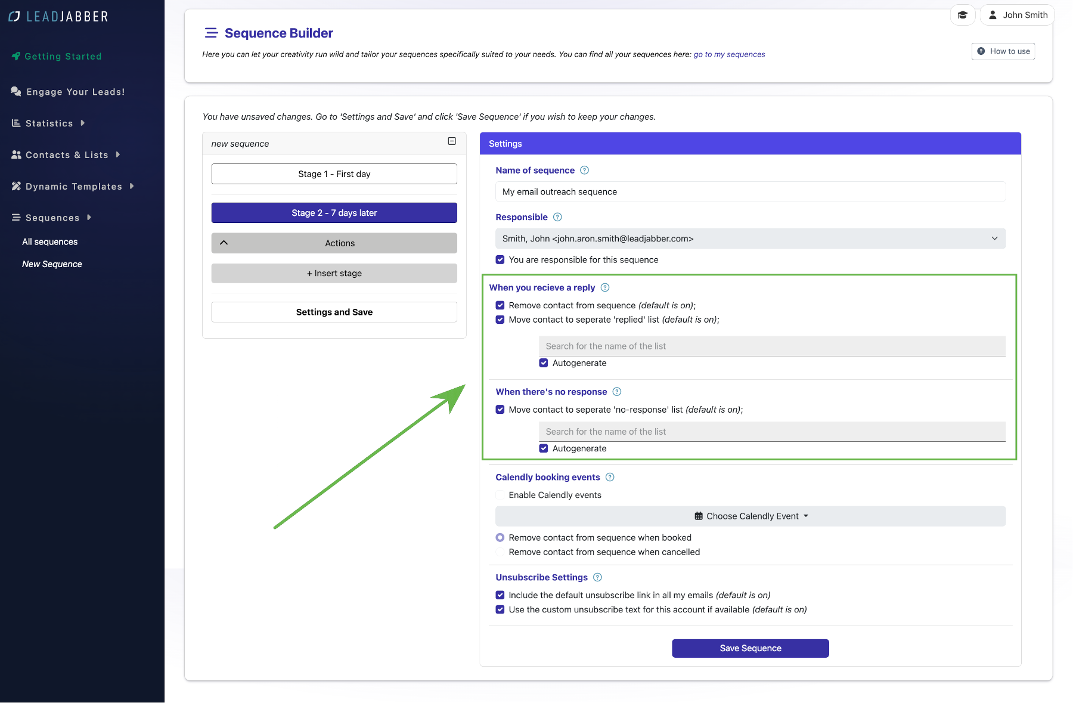Toggle Move contact to 'no-response' list checkbox
This screenshot has height=703, width=1073.
pyautogui.click(x=500, y=410)
